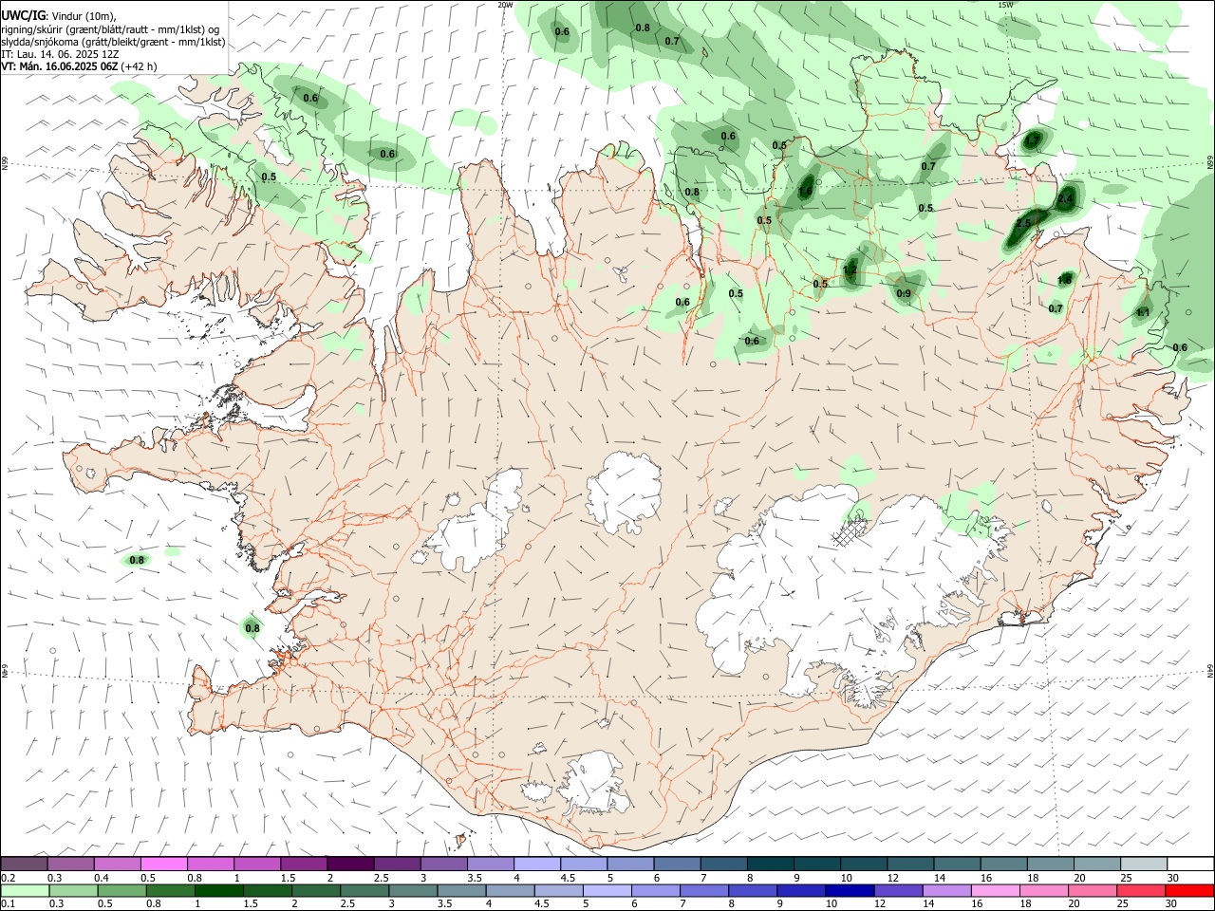
Task: Click the lightest green swatch above 0.1
Action: 26,891
